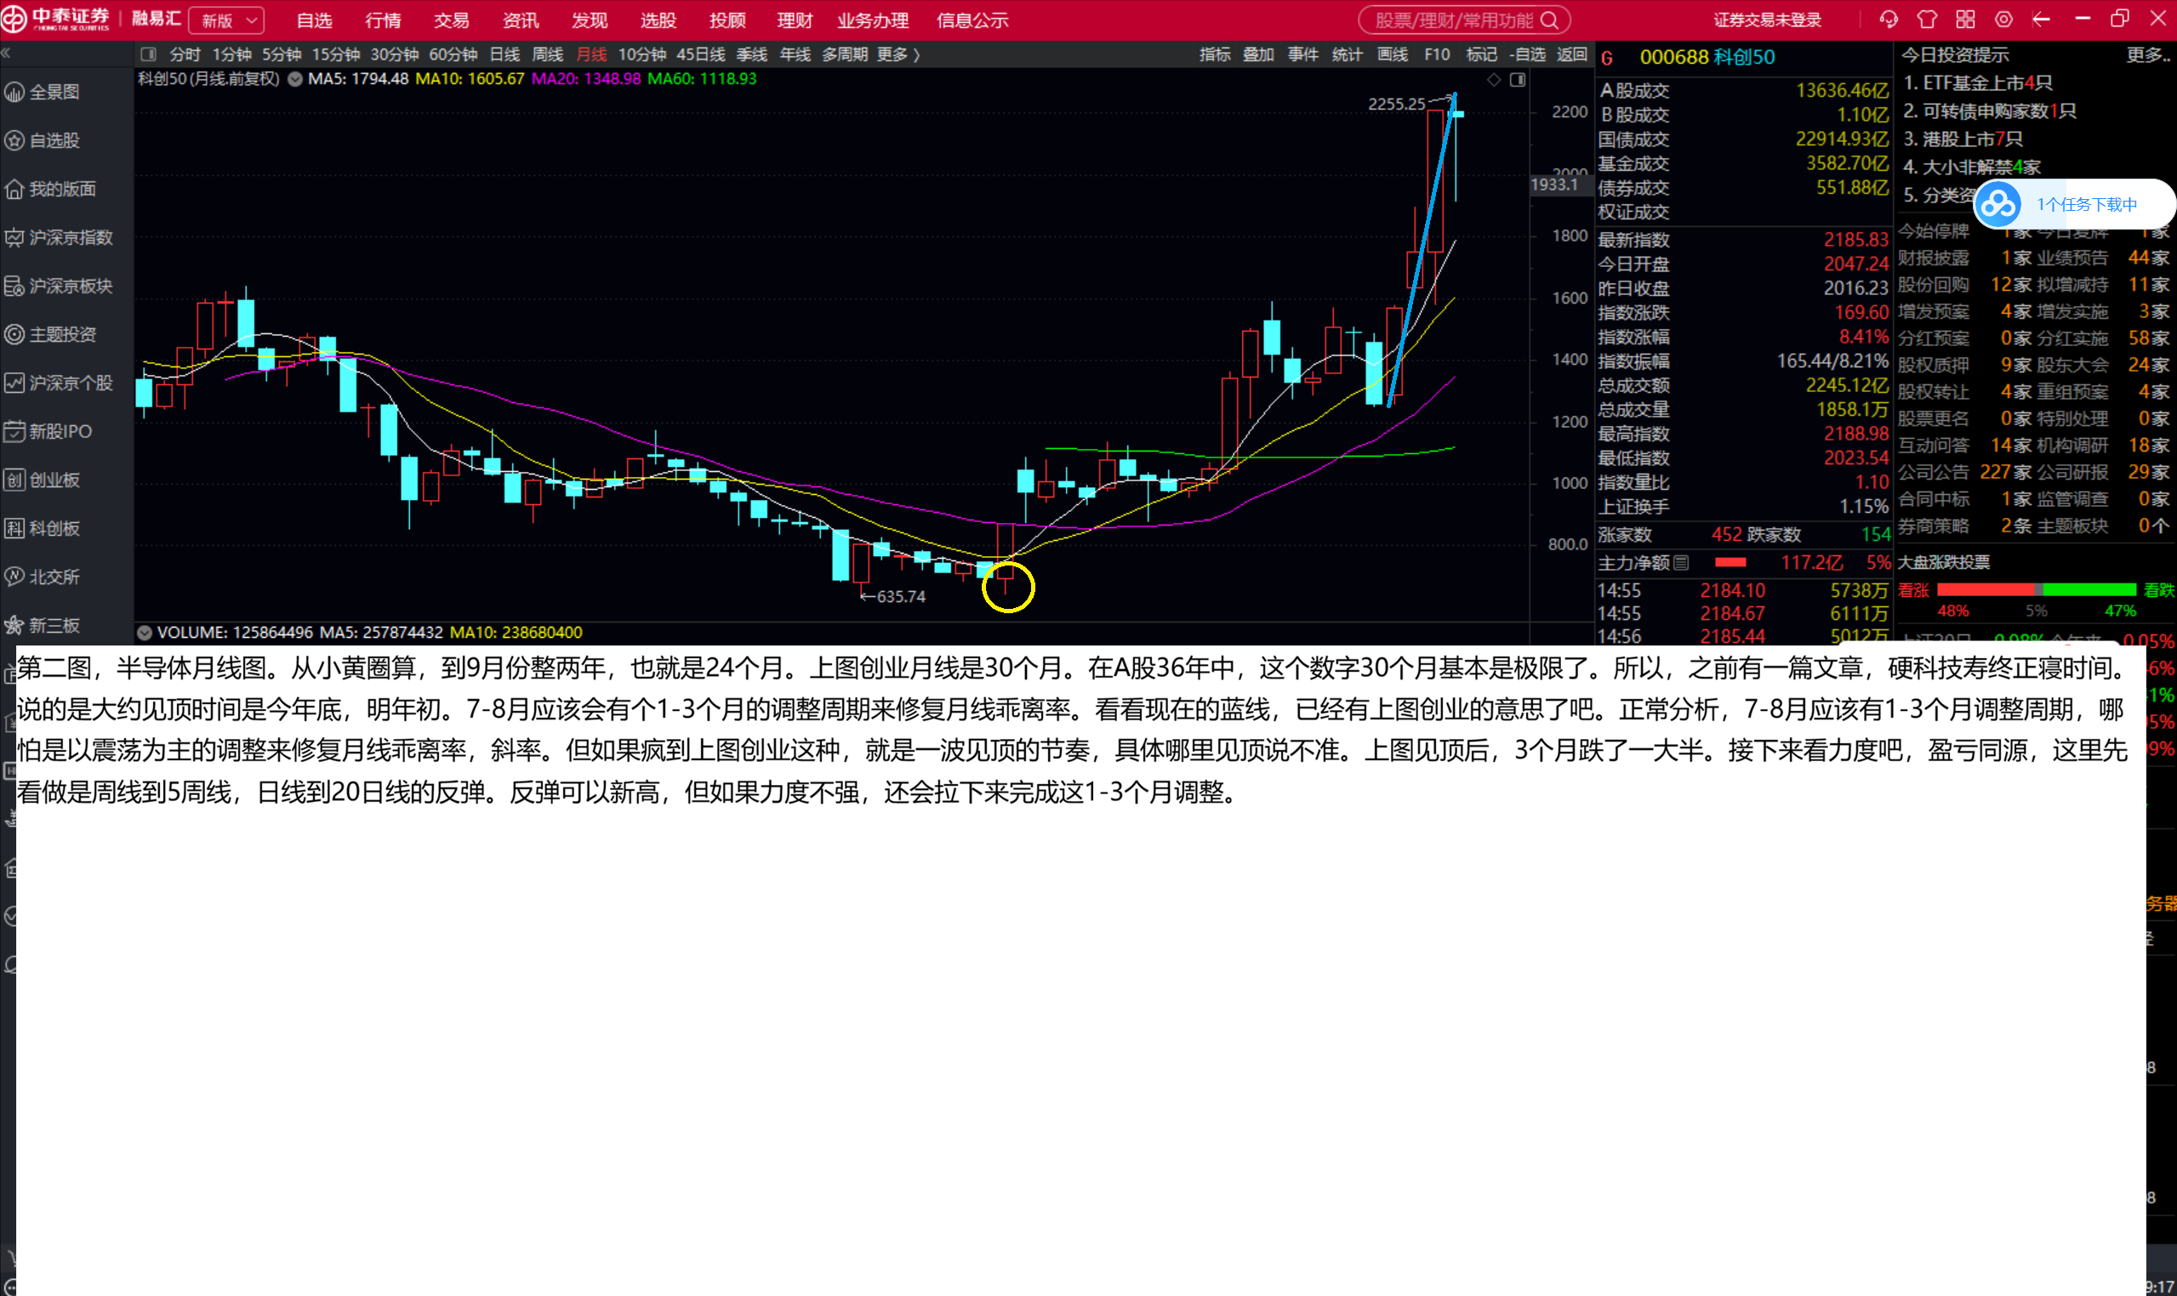Open the settings gear icon in title bar

(2004, 20)
